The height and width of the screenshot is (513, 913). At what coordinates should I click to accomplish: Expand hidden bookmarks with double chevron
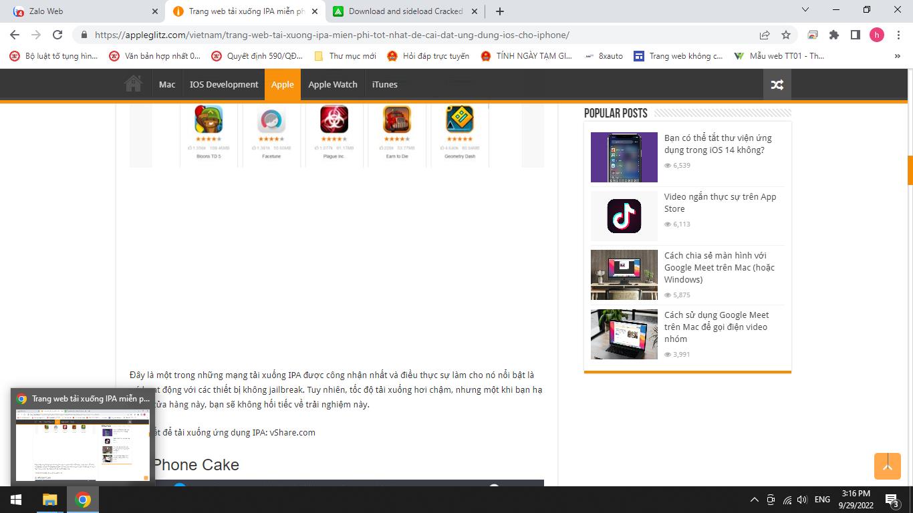click(x=897, y=56)
